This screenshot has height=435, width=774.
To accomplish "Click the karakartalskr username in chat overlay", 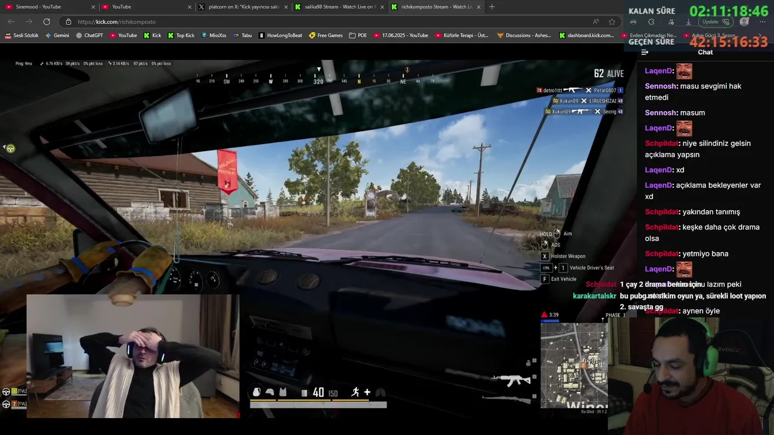I will pyautogui.click(x=594, y=296).
